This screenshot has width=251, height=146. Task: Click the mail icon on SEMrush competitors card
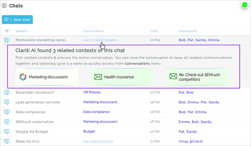(173, 76)
